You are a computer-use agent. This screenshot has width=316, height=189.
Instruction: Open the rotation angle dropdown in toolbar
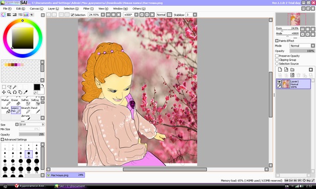136,15
